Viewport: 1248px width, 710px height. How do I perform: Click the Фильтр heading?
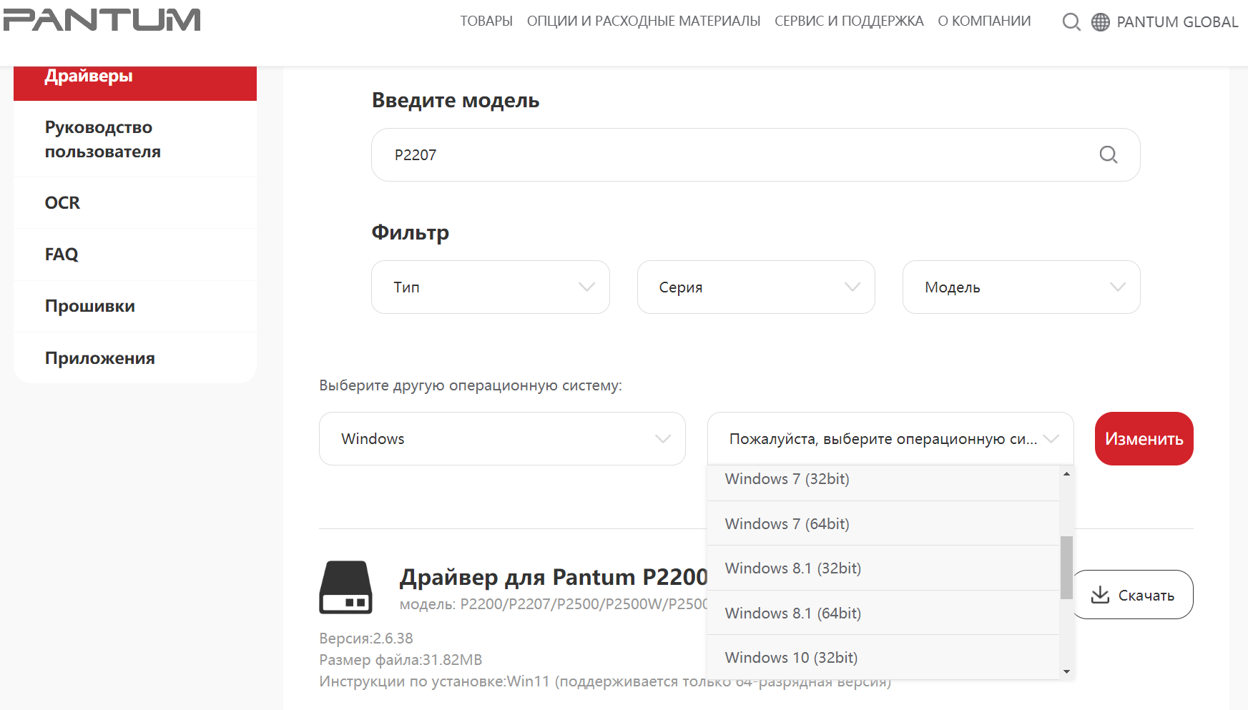click(x=411, y=233)
